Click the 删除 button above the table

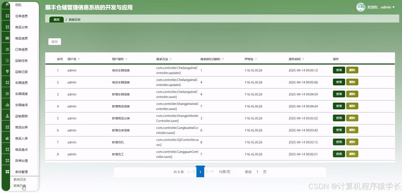(54, 42)
